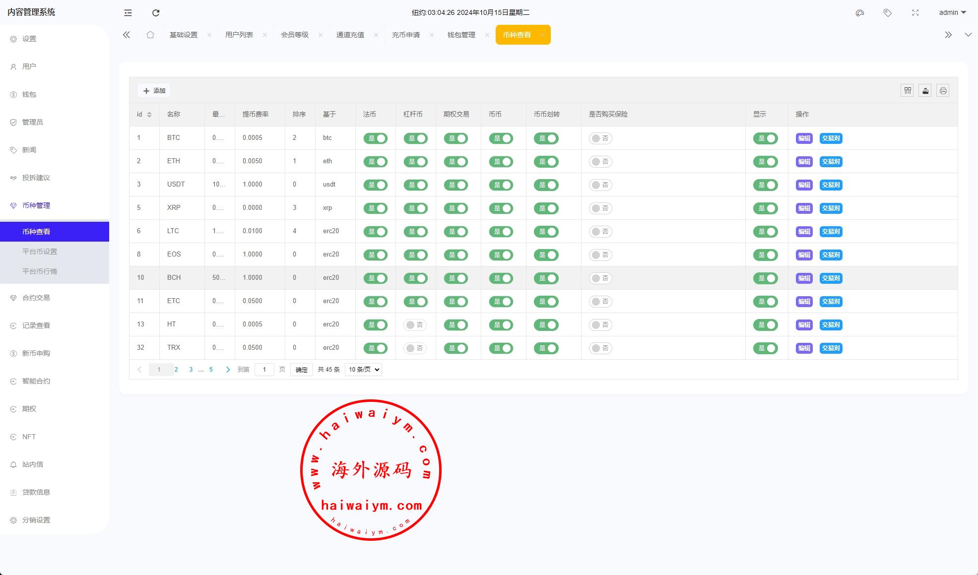Toggle 杠杆币 switch for HT row
The height and width of the screenshot is (575, 978).
pyautogui.click(x=415, y=325)
